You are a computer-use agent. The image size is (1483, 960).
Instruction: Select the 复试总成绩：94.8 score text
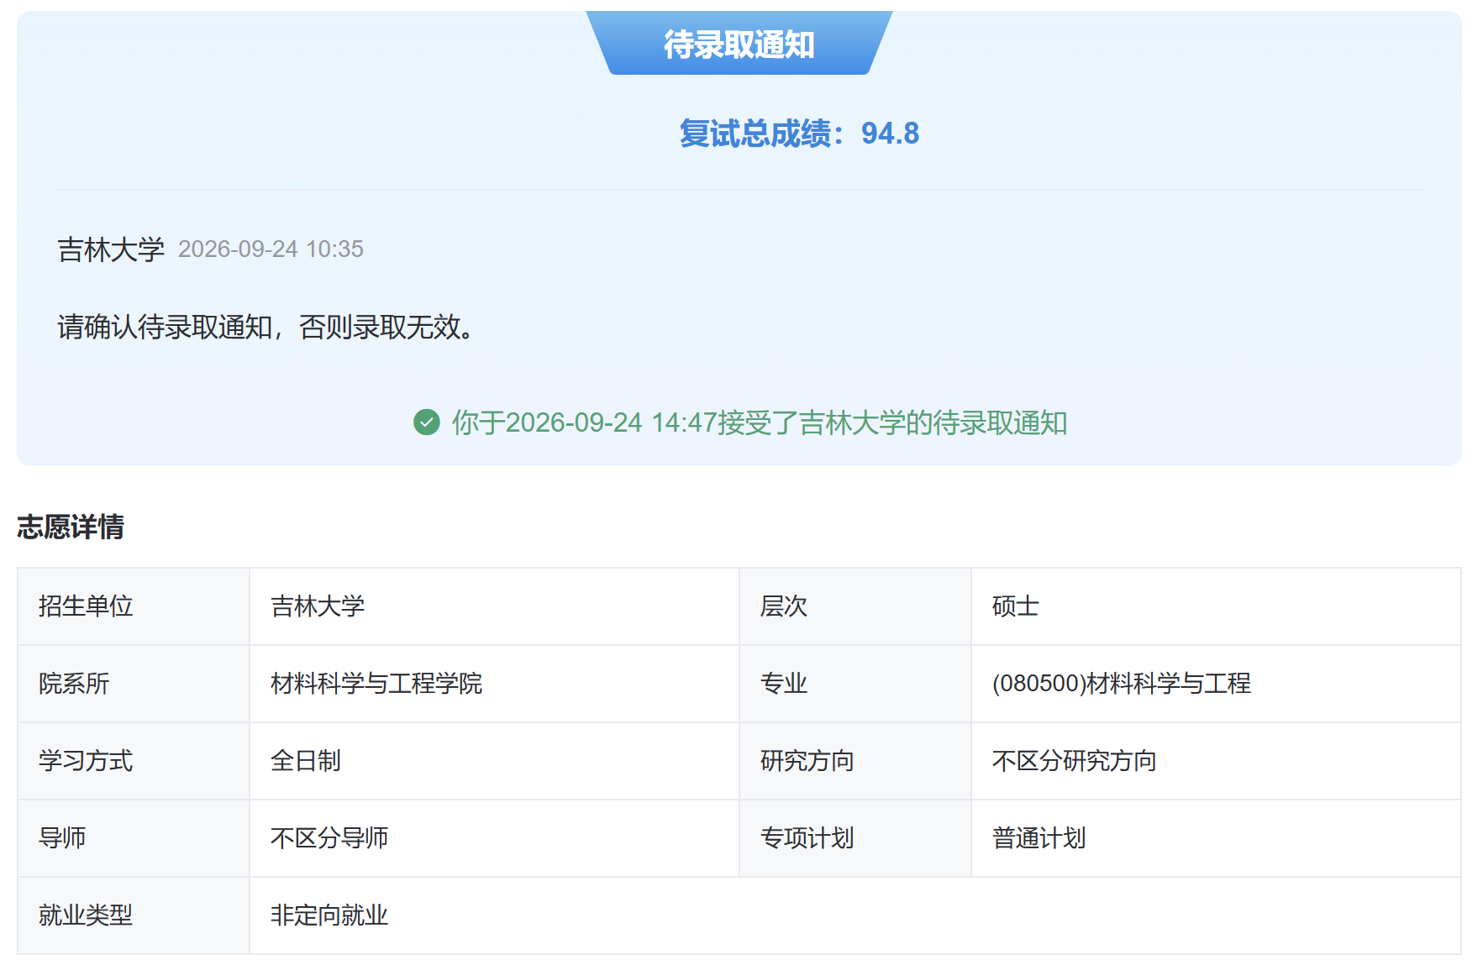[x=799, y=134]
